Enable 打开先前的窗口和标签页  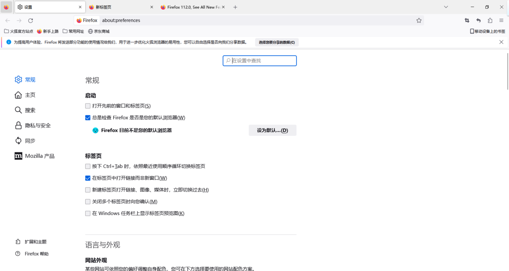[x=88, y=106]
